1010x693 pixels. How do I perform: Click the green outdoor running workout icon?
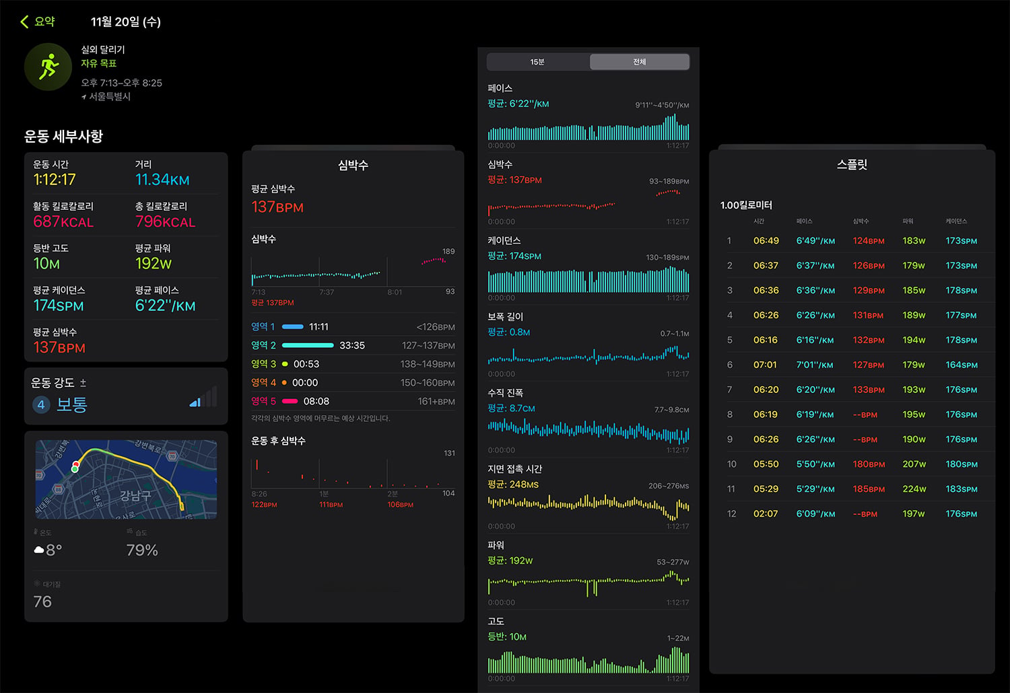pos(48,67)
